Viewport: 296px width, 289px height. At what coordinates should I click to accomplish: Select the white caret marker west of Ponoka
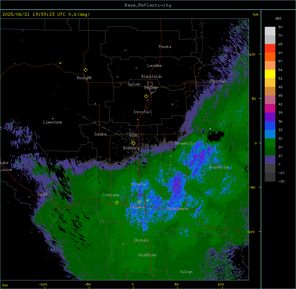click(x=125, y=50)
